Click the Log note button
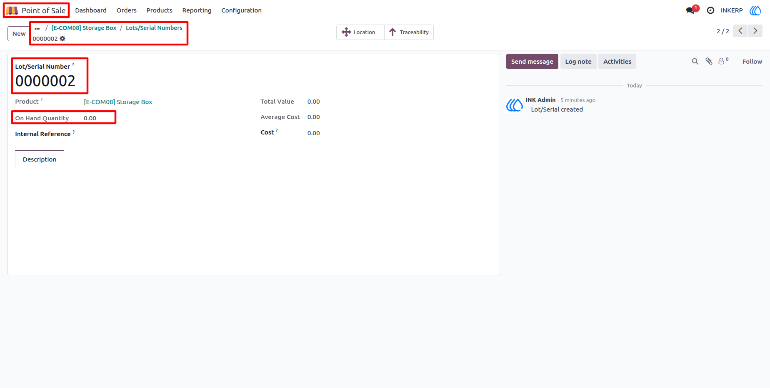Viewport: 770px width, 388px height. pos(578,62)
